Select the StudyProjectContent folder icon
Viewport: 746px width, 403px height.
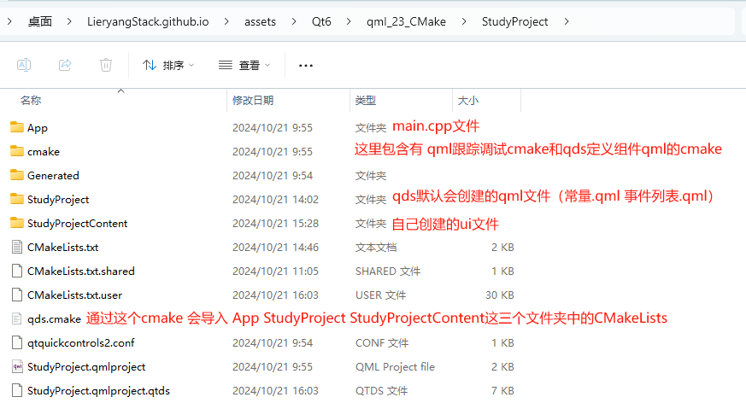click(16, 222)
